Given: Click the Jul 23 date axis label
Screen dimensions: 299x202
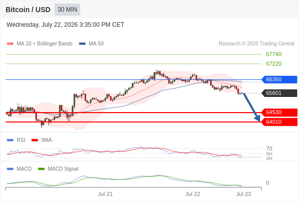Looking at the screenshot, I should (244, 194).
